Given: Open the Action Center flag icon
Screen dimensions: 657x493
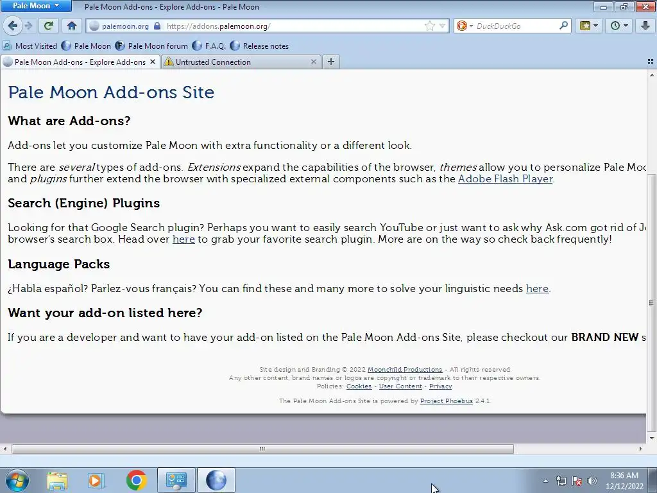Looking at the screenshot, I should pos(577,481).
